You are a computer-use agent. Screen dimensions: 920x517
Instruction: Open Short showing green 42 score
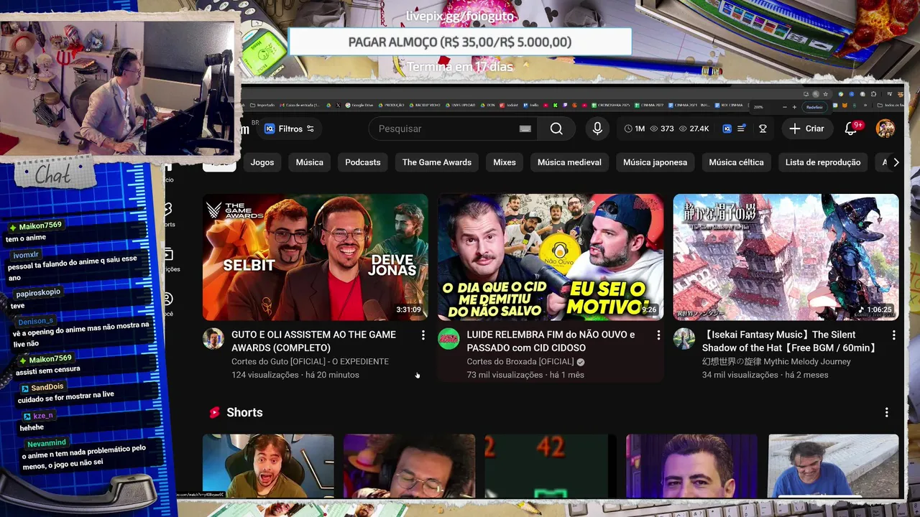(550, 466)
